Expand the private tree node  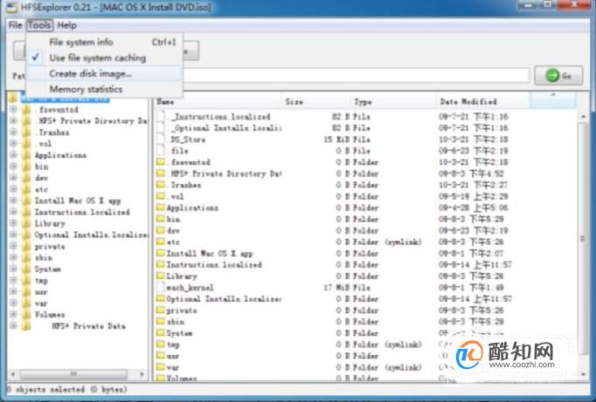pos(13,246)
